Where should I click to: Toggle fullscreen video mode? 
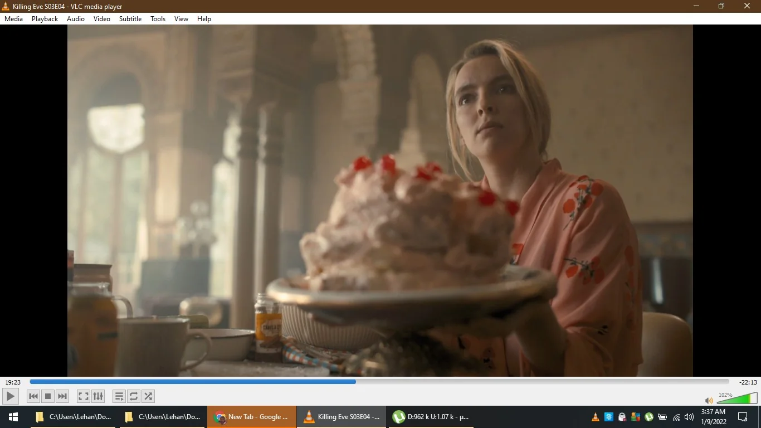pyautogui.click(x=83, y=396)
